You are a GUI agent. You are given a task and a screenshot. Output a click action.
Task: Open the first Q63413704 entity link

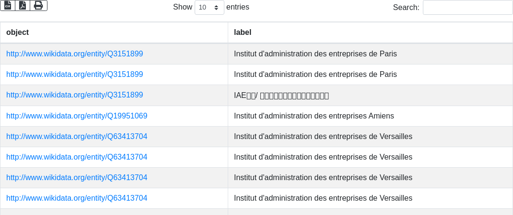[77, 137]
